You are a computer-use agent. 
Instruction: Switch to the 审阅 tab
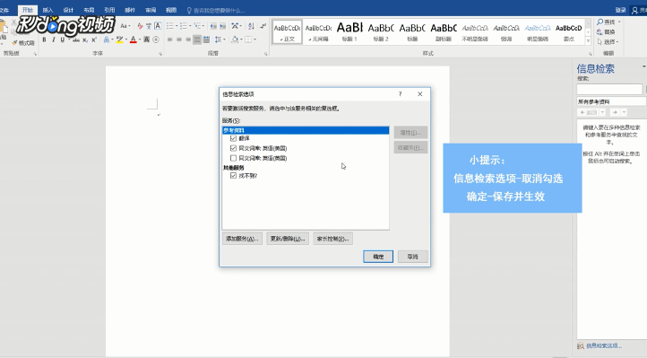(151, 10)
